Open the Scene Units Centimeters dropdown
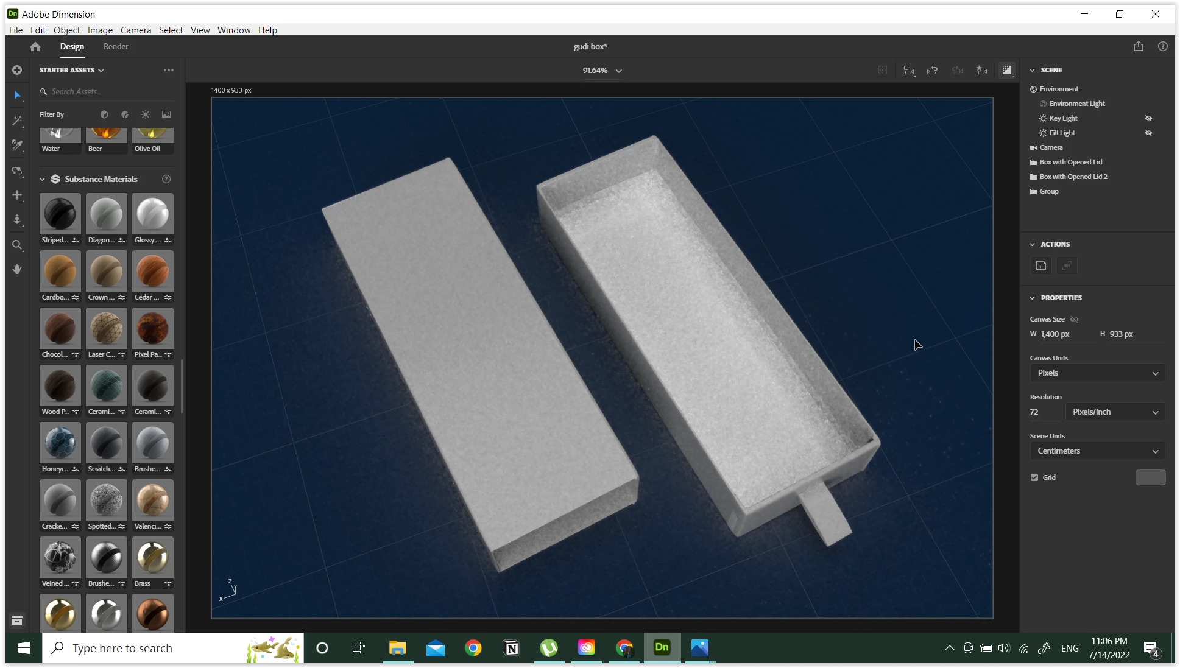 (1097, 451)
